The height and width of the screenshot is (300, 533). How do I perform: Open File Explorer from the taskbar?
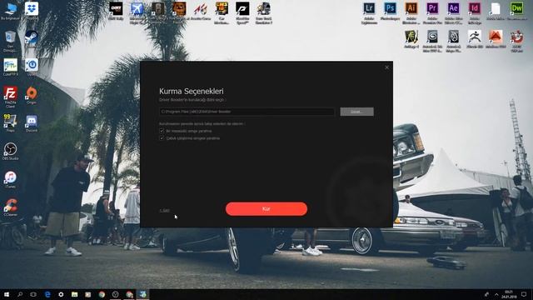tap(74, 294)
